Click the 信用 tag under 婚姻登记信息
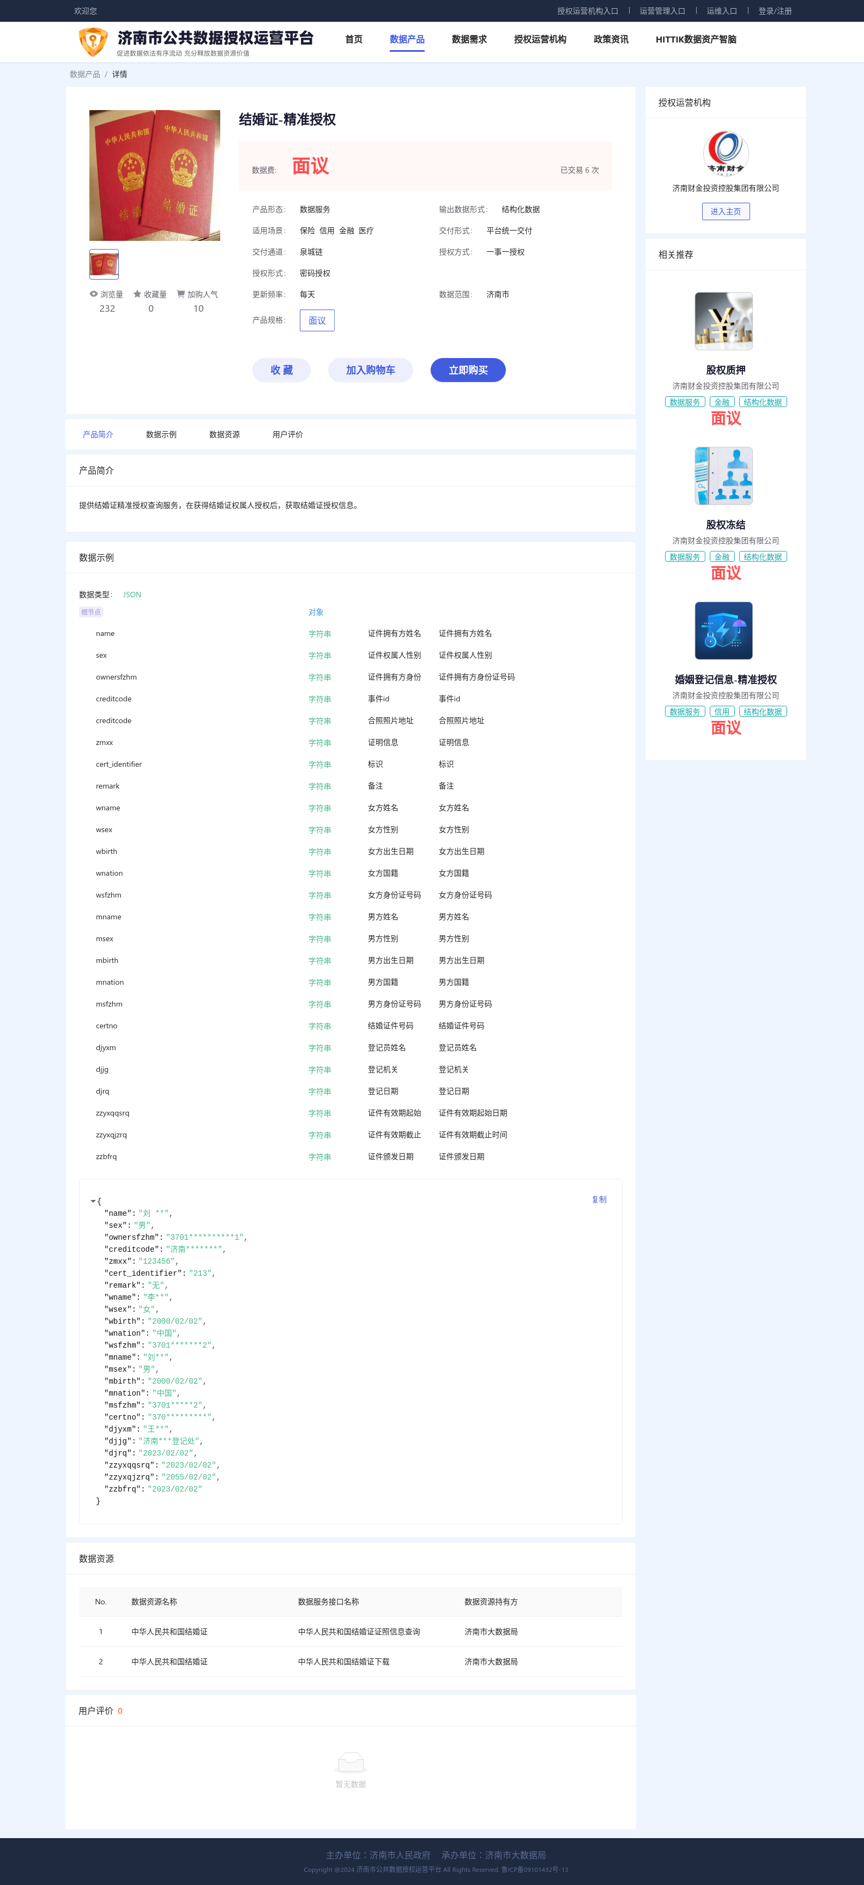864x1885 pixels. point(722,712)
